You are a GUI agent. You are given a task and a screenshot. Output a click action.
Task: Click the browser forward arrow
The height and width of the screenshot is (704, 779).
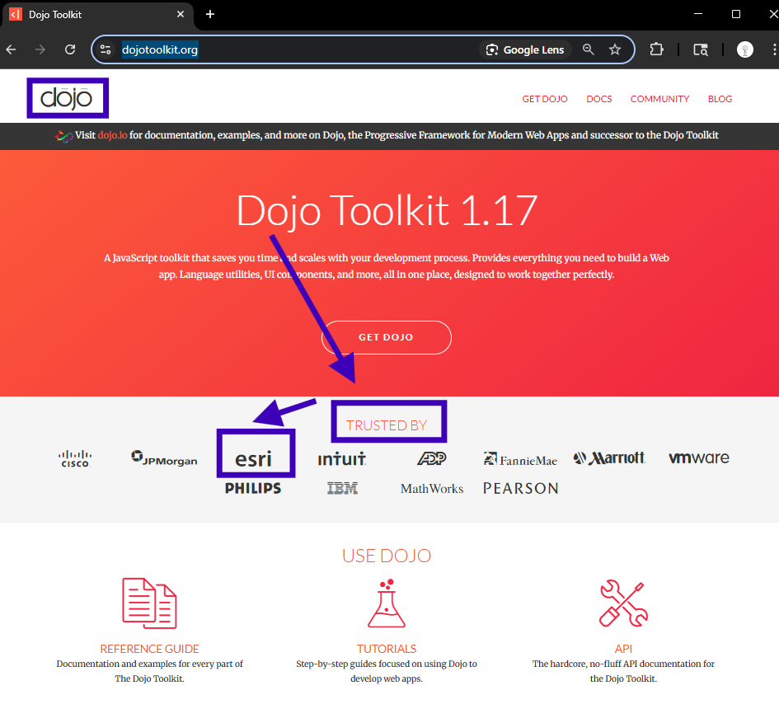pos(40,49)
